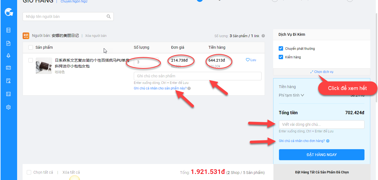Open 'Ghi chú cá nhân cho đơn hàng?' link
Image resolution: width=378 pixels, height=180 pixels.
click(302, 141)
